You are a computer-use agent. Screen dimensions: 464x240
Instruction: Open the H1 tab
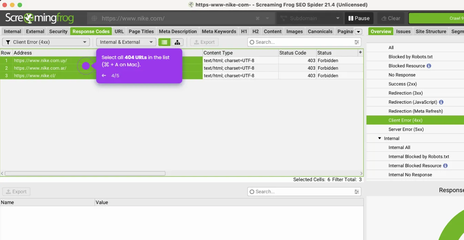pos(244,31)
